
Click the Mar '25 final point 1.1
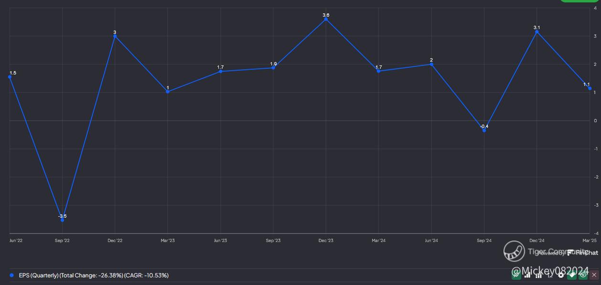tap(590, 88)
